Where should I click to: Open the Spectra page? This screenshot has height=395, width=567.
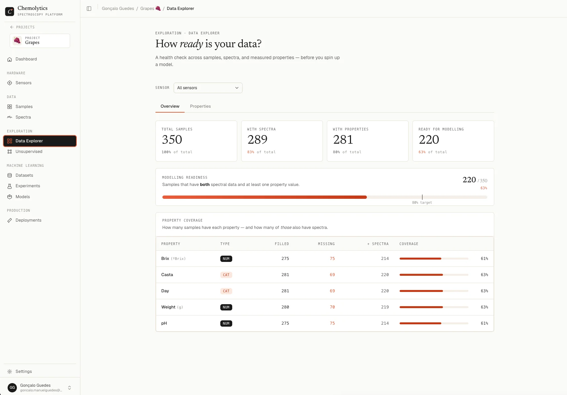40,117
